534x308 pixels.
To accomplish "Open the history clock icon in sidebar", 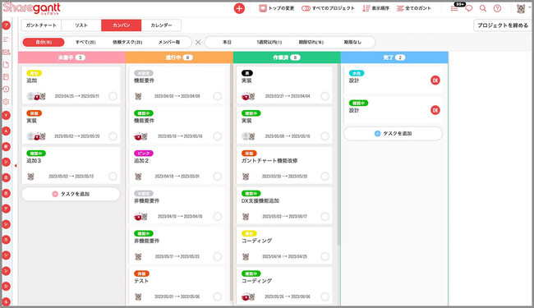I will pos(6,90).
